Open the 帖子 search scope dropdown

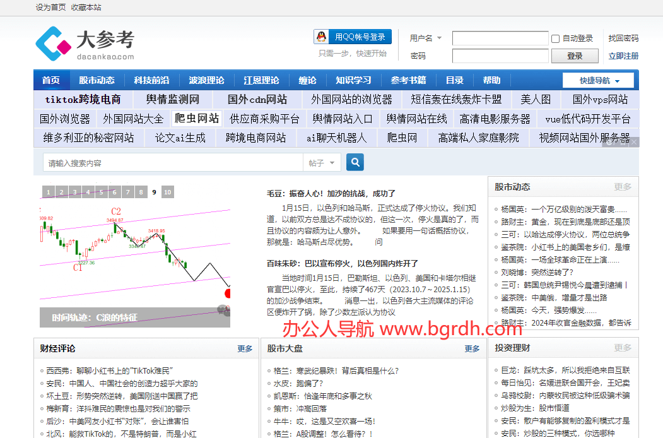pyautogui.click(x=322, y=162)
